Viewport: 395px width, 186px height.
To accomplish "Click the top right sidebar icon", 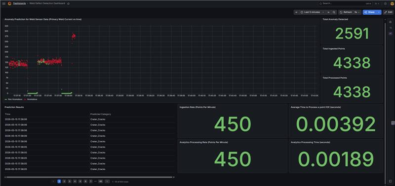I will pyautogui.click(x=390, y=22).
